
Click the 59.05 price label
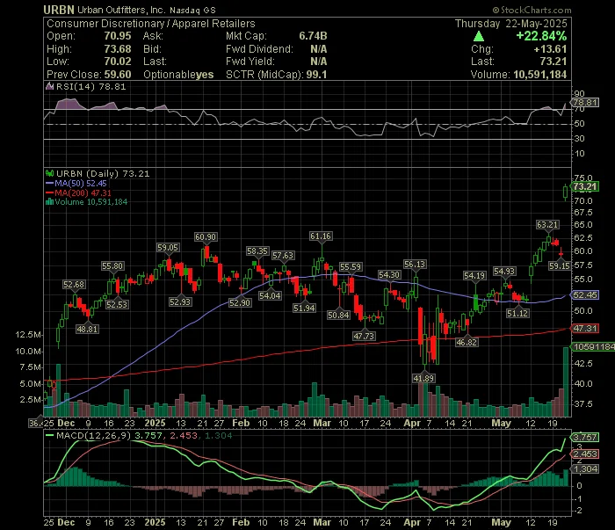pos(168,248)
